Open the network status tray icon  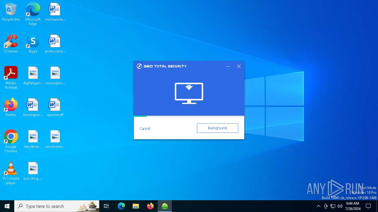[333, 206]
